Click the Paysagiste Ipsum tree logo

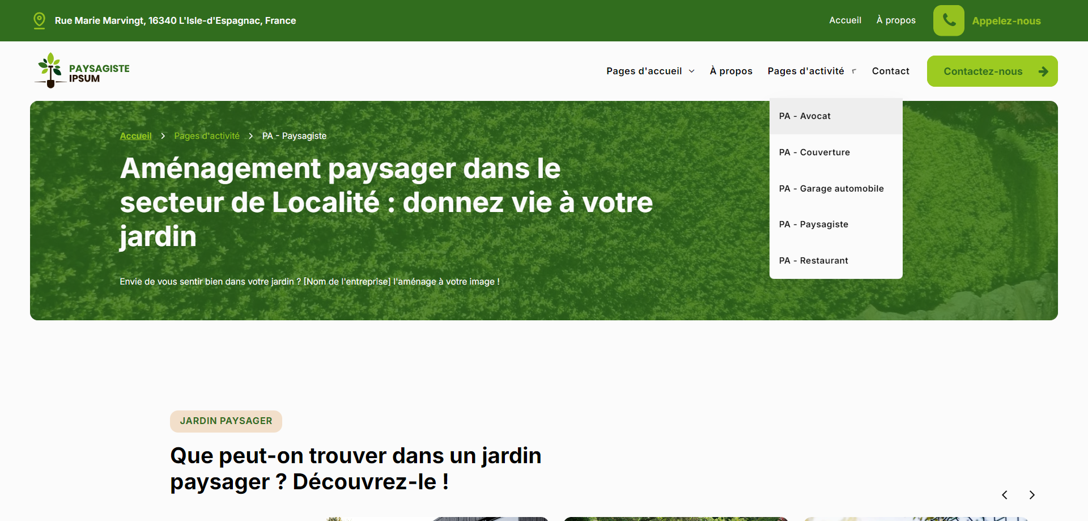[50, 70]
